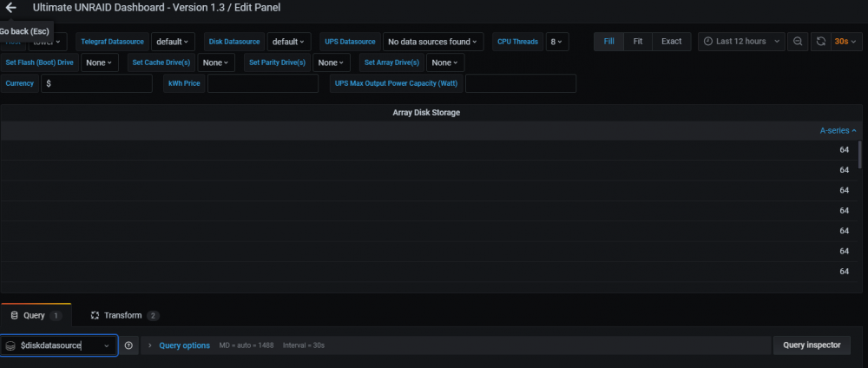Screen dimensions: 868x368
Task: Open the UPS Datasource dropdown
Action: coord(433,42)
